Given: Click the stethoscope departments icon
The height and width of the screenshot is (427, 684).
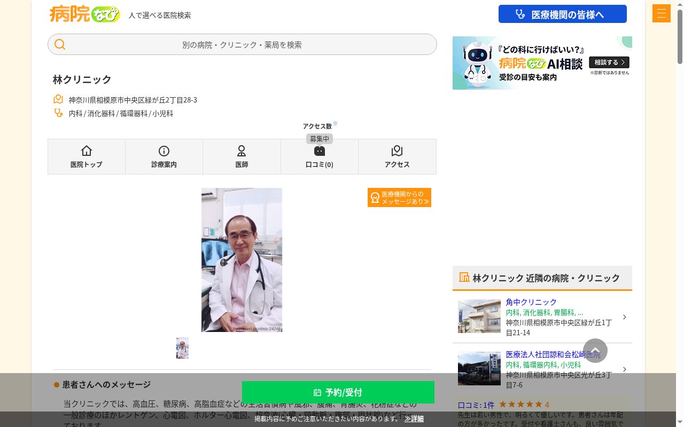Looking at the screenshot, I should point(58,113).
